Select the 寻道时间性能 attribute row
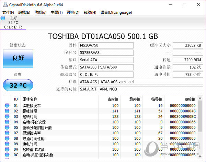The height and width of the screenshot is (162, 206). coord(100,138)
